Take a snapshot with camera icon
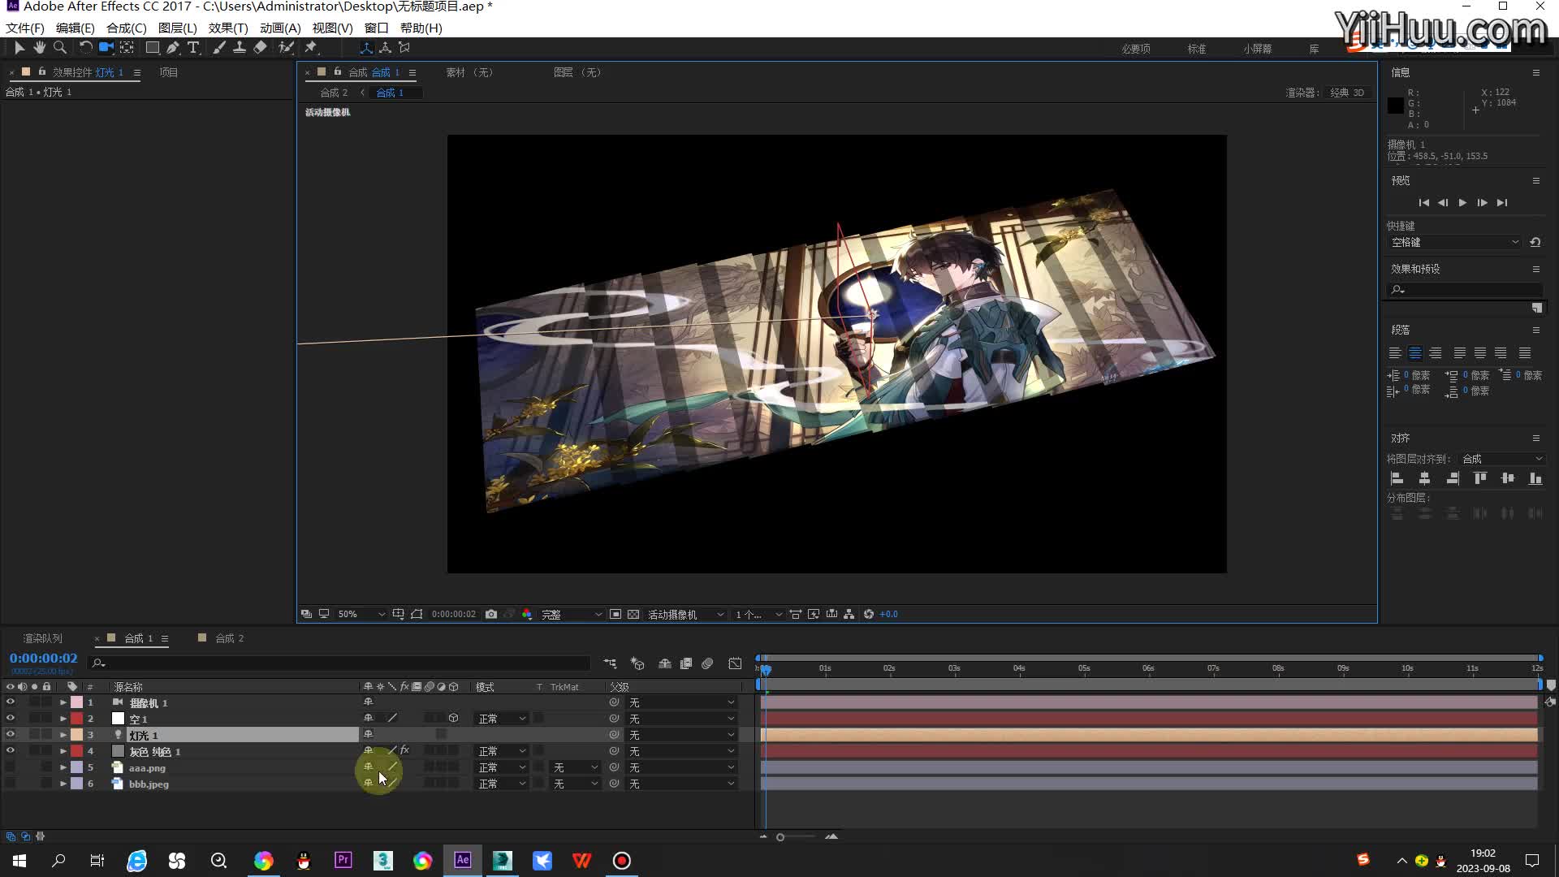This screenshot has height=877, width=1559. pyautogui.click(x=491, y=615)
